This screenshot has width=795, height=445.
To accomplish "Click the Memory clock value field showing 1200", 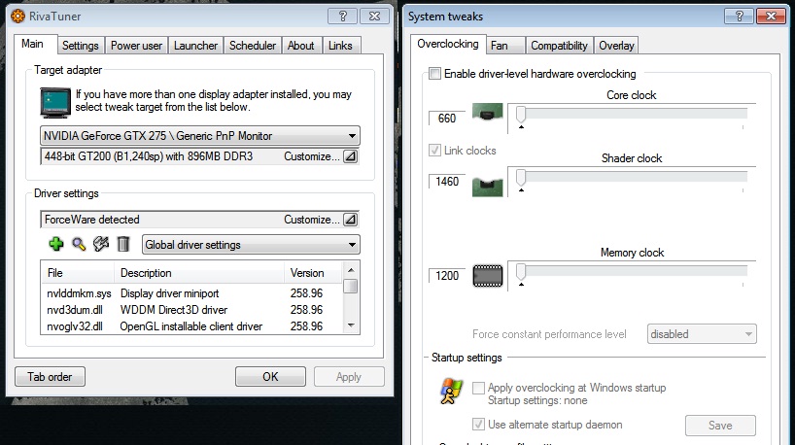I will coord(447,276).
